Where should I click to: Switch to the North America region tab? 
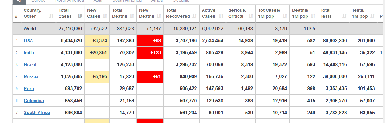[x=70, y=1]
